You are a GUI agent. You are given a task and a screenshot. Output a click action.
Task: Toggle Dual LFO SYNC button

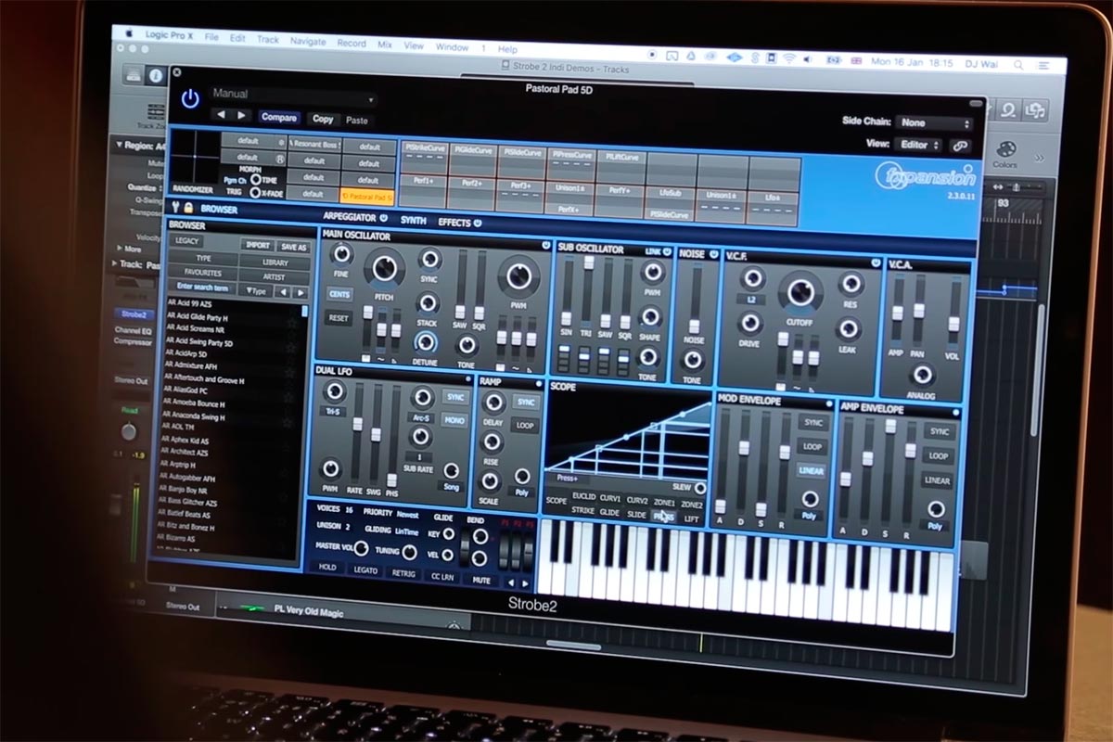coord(454,397)
